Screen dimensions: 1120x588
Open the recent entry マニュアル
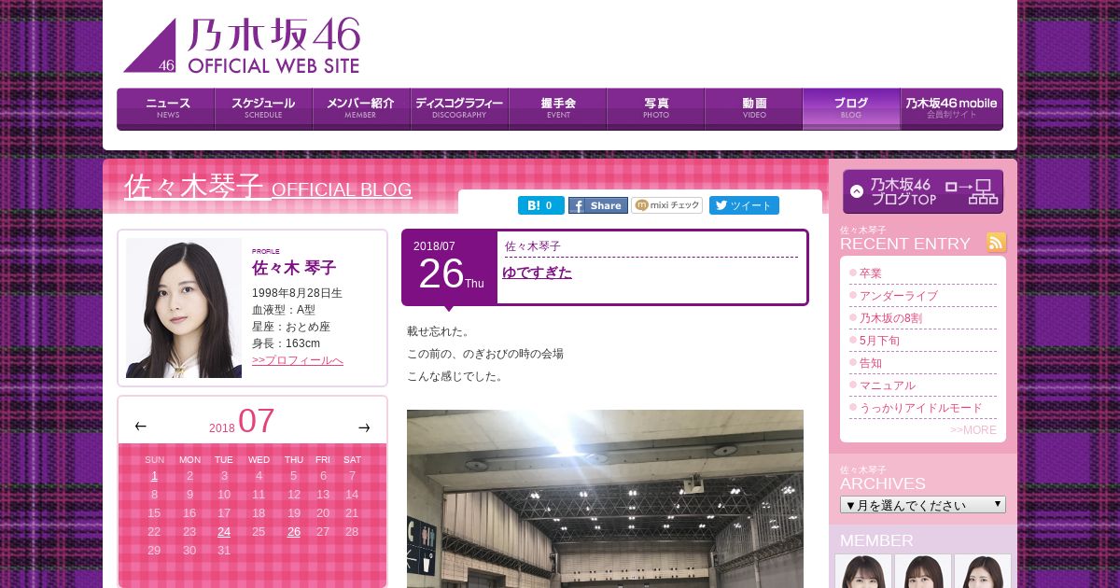888,385
